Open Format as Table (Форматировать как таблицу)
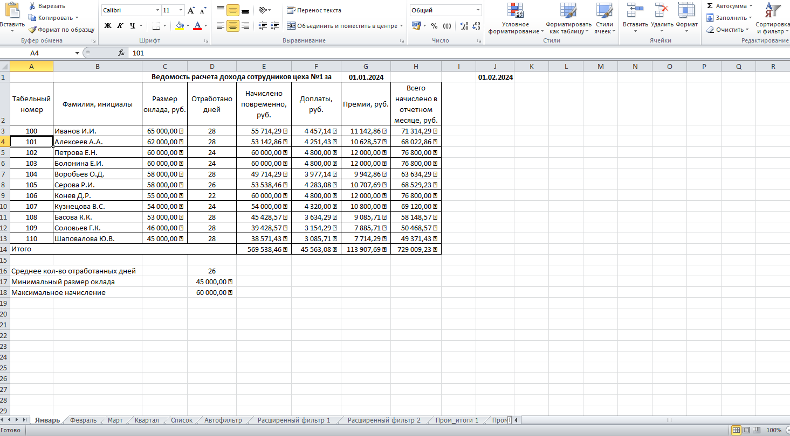 click(x=568, y=18)
